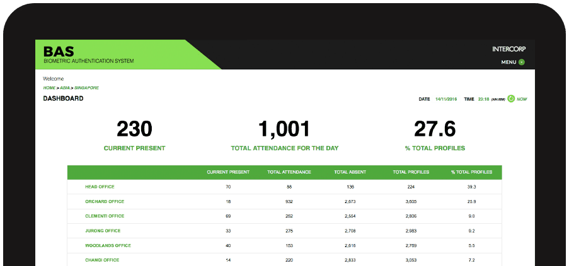The height and width of the screenshot is (266, 569).
Task: Click CURRENT PRESENT label under 230
Action: (x=134, y=148)
